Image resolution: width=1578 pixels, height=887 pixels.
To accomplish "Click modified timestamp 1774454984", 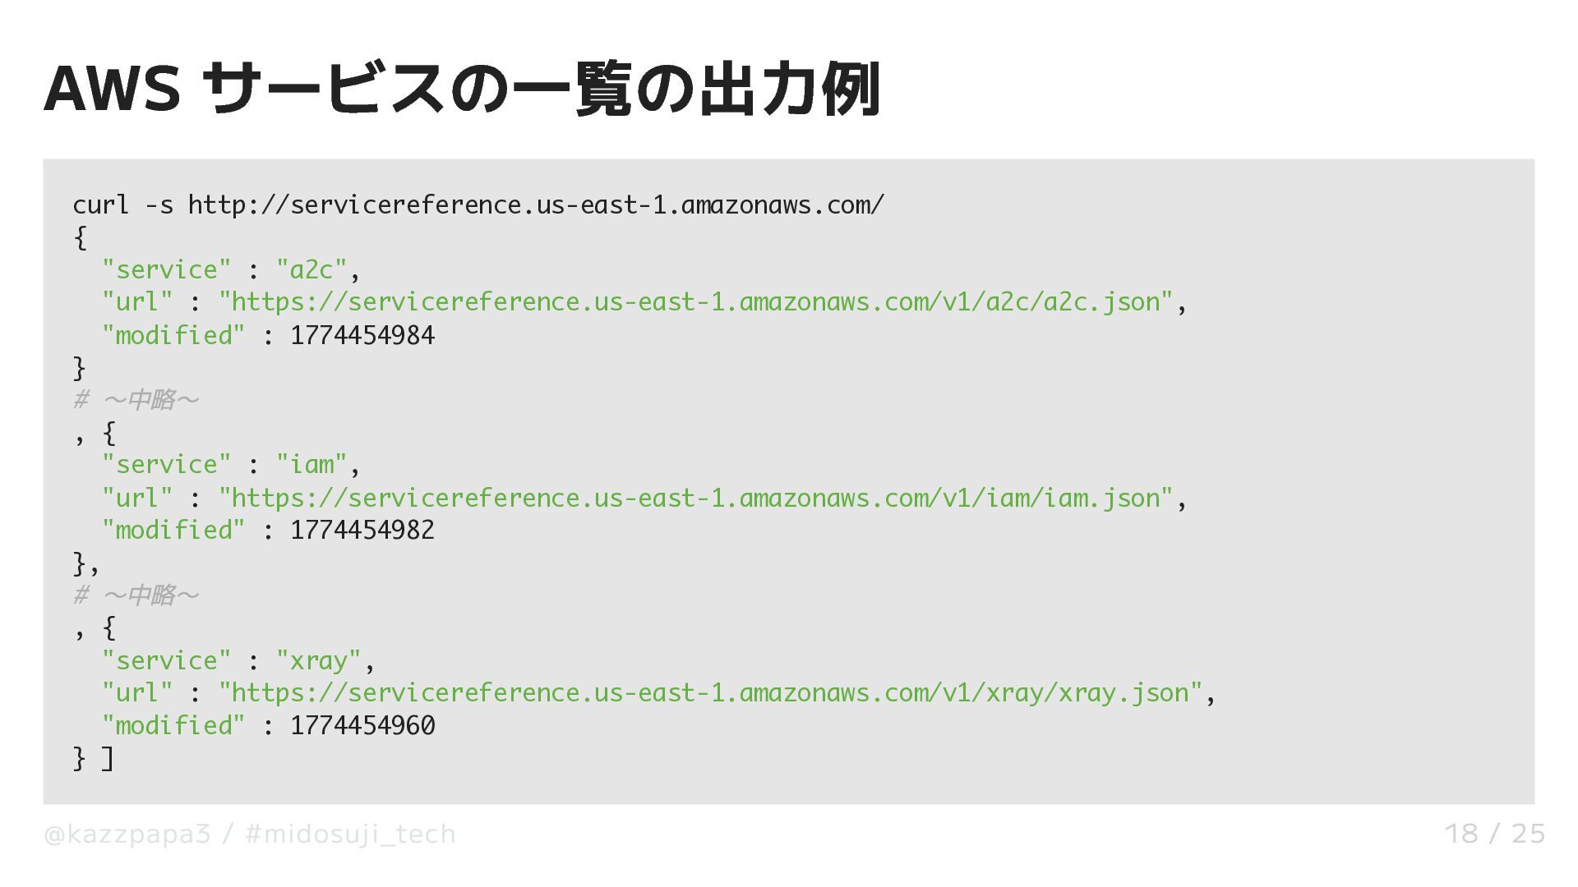I will click(362, 335).
